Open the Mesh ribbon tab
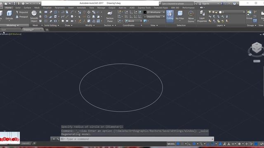This screenshot has height=148, width=264. pyautogui.click(x=37, y=8)
